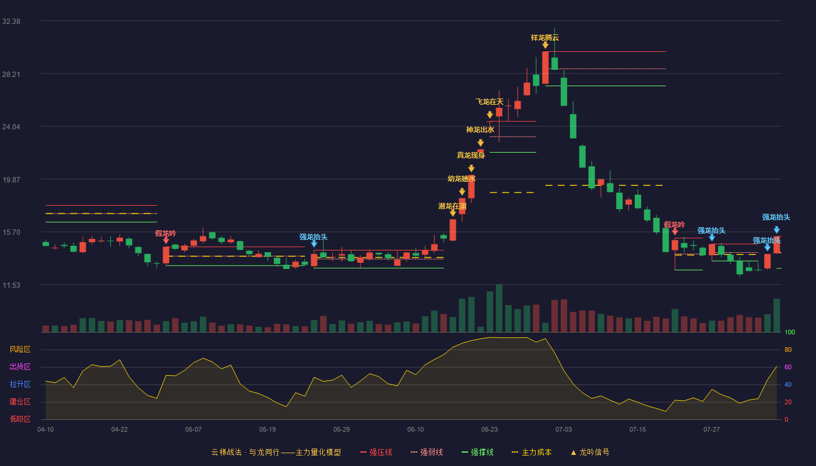Viewport: 816px width, 466px height.
Task: Toggle the 龙吟信号 legend entry
Action: [x=590, y=452]
